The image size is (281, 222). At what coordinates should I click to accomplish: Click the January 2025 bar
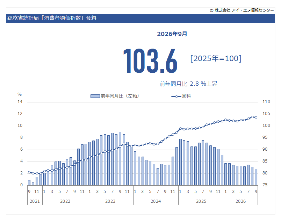pyautogui.click(x=180, y=162)
